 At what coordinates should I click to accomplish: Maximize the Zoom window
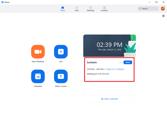(156, 2)
